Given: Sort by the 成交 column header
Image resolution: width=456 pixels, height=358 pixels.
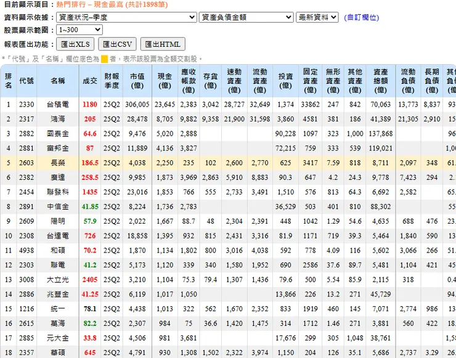Looking at the screenshot, I should [90, 81].
